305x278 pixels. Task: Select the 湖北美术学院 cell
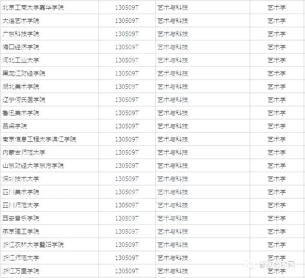(x=21, y=87)
